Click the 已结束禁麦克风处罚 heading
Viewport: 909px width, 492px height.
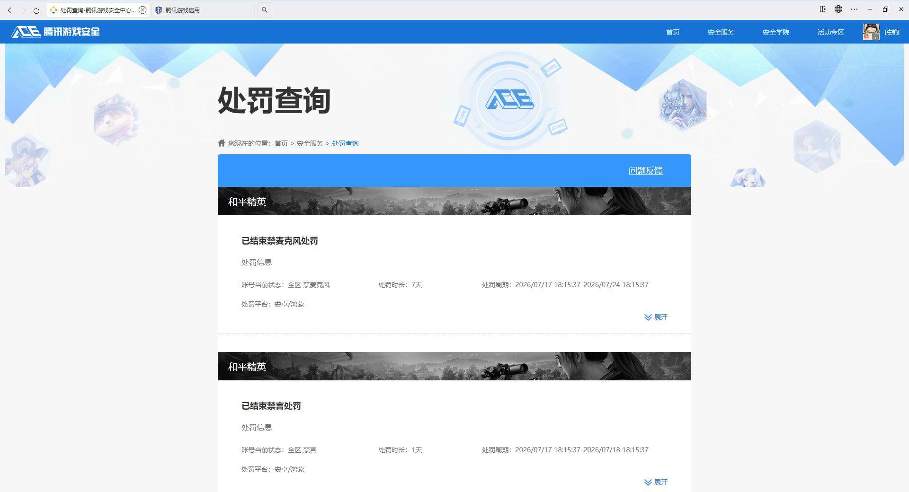coord(280,241)
